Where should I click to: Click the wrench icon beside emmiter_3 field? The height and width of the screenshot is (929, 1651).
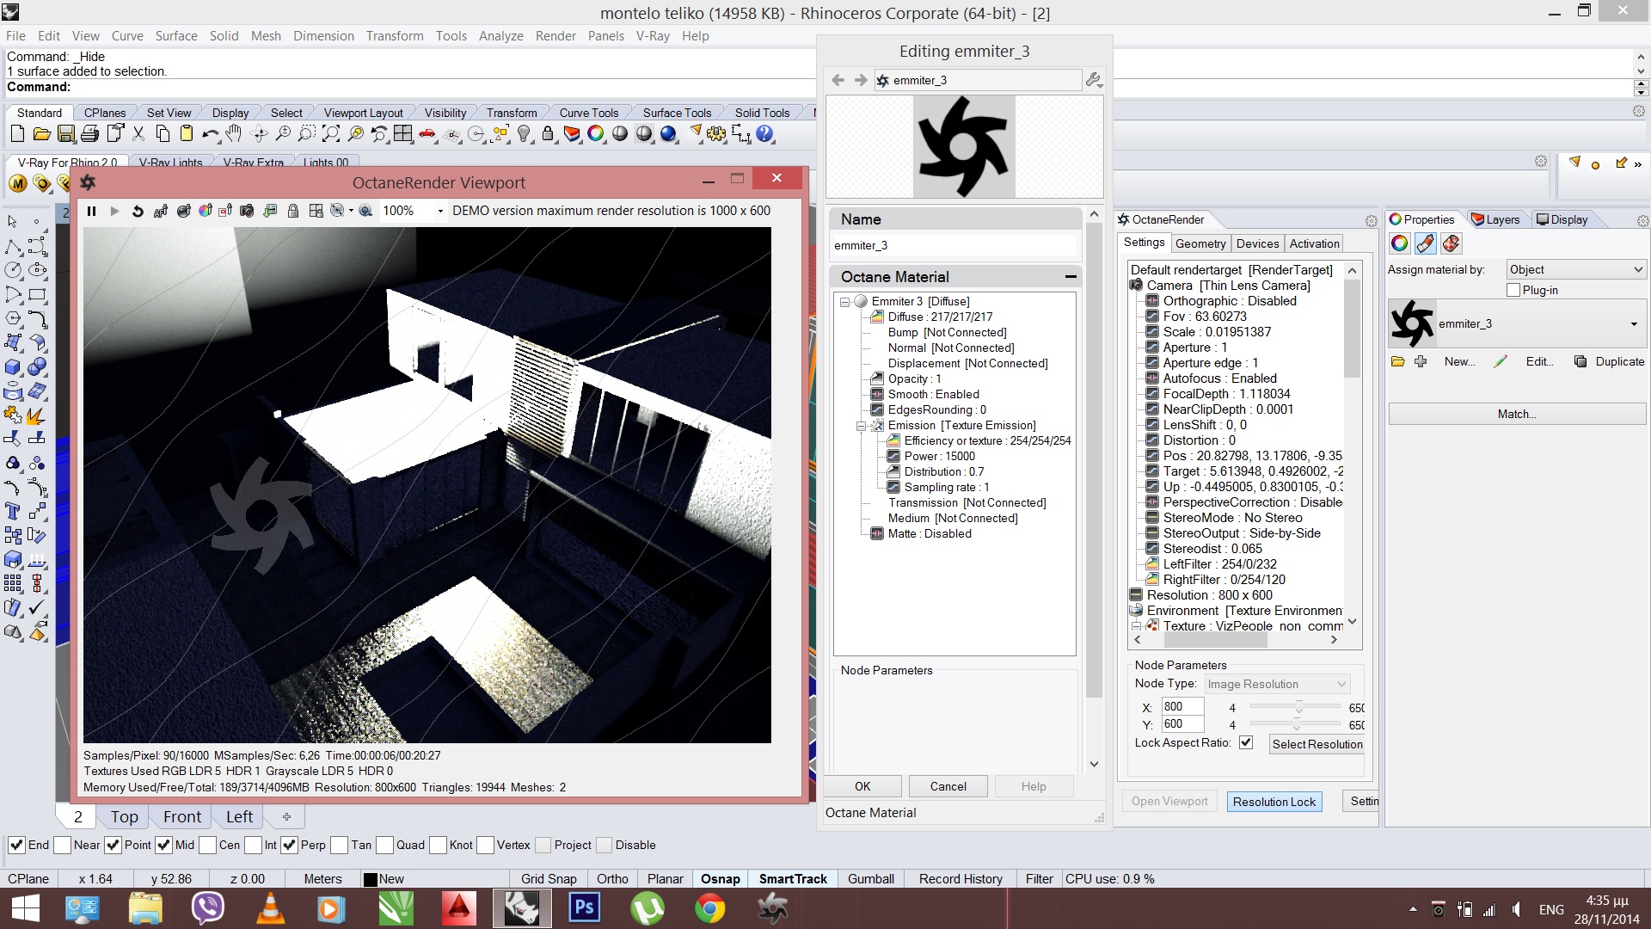click(x=1093, y=80)
